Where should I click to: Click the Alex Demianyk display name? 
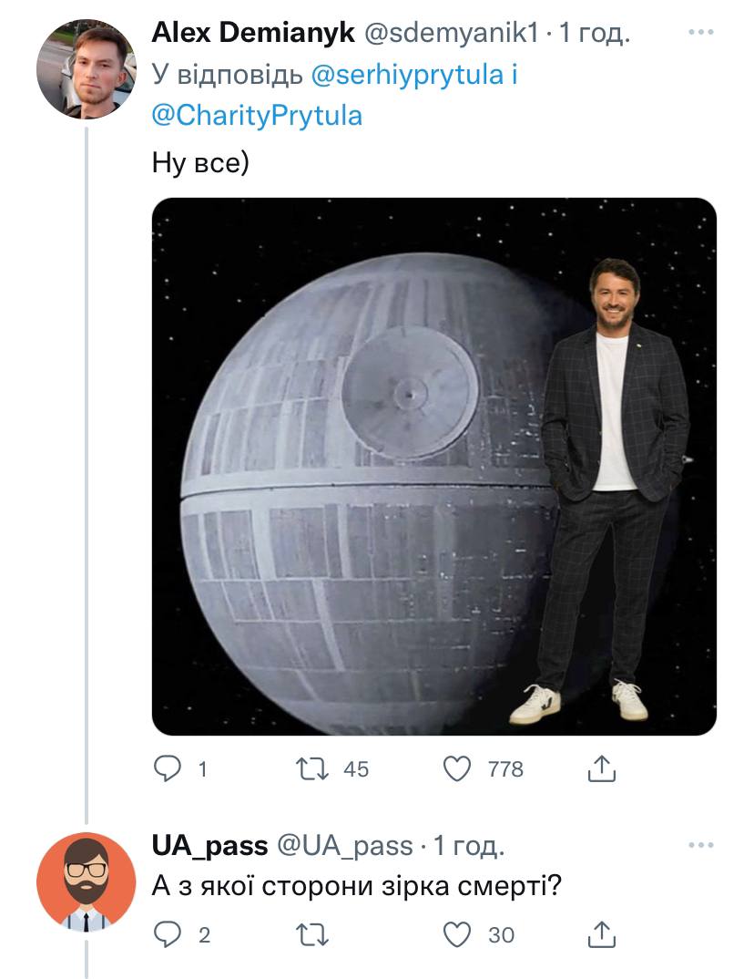click(x=251, y=34)
